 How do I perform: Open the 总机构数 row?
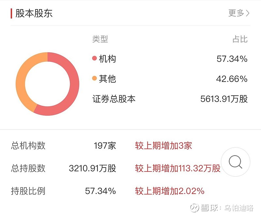(x=101, y=146)
